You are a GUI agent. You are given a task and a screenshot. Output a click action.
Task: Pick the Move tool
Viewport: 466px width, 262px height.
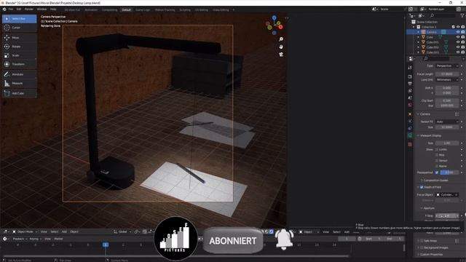click(x=20, y=38)
